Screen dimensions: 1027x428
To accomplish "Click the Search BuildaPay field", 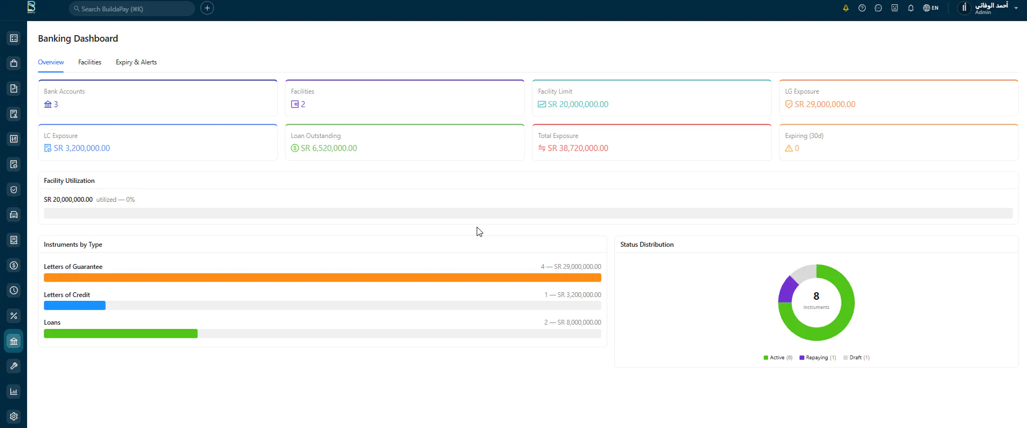I will pyautogui.click(x=132, y=9).
